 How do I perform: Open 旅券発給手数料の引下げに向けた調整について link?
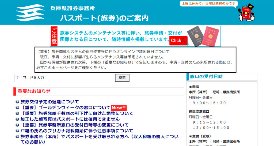(77, 113)
